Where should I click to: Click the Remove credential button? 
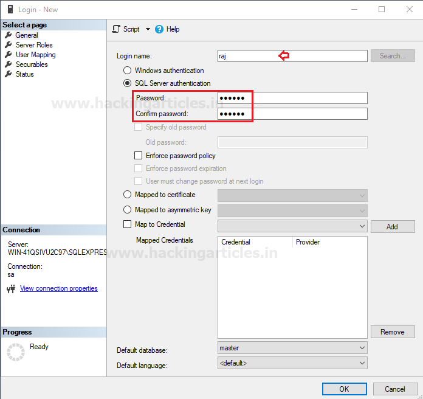click(393, 331)
